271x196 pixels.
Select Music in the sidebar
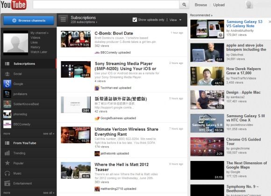point(29,173)
